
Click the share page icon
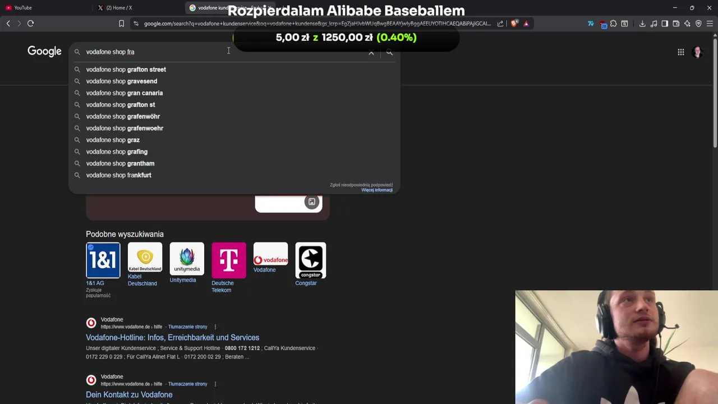tap(500, 24)
